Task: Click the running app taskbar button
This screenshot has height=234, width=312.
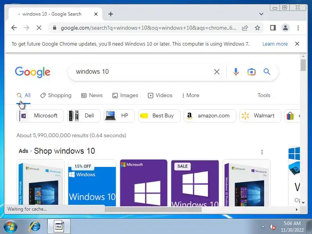Action: point(59,227)
